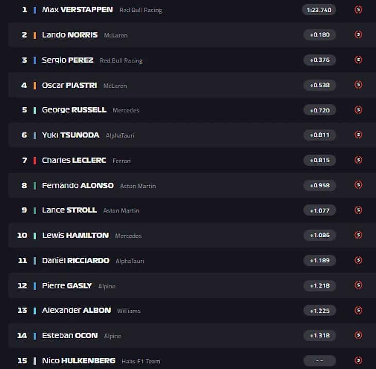Click the red Ferrari color bar by Leclerc
The height and width of the screenshot is (369, 376).
(x=35, y=161)
